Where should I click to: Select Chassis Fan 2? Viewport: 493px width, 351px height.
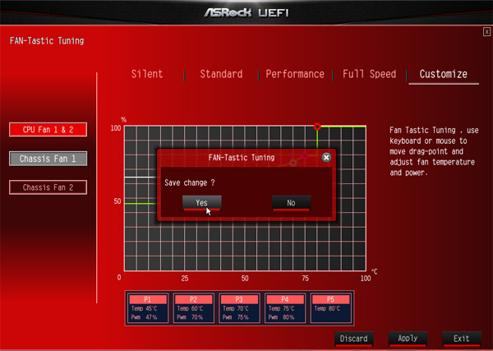(x=48, y=187)
